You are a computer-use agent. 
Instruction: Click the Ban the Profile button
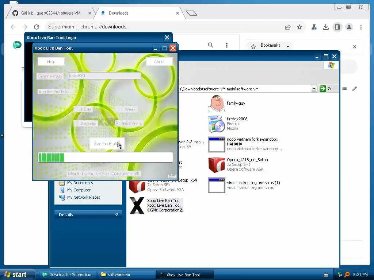pyautogui.click(x=107, y=144)
